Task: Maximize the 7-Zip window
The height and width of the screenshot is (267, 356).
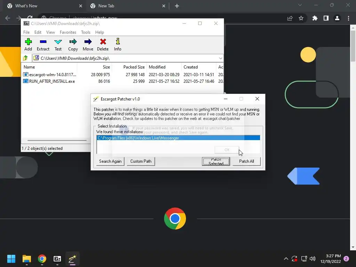Action: [200, 23]
